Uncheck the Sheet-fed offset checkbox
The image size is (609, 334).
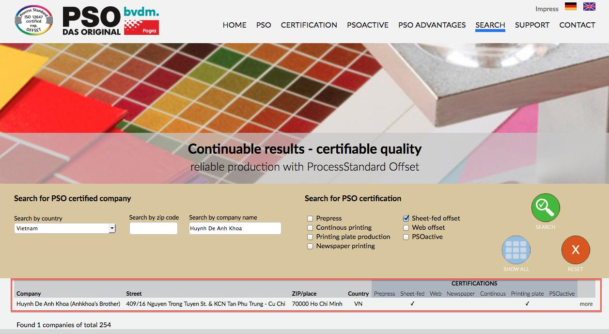click(406, 219)
